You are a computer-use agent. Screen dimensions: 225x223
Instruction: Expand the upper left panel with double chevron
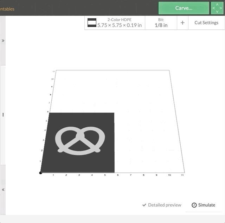[3, 41]
